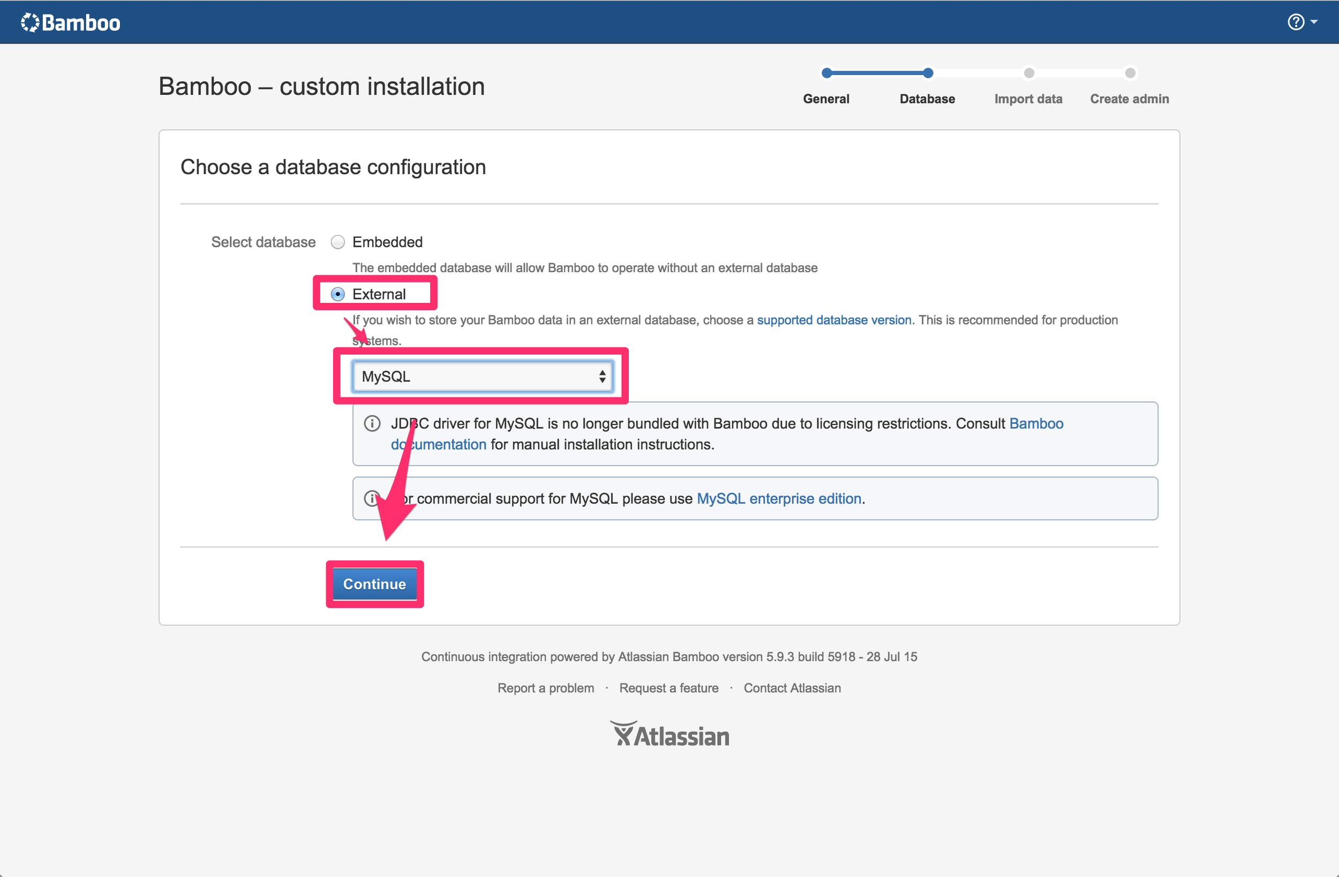
Task: Click the Bamboo logo in the header
Action: tap(70, 23)
